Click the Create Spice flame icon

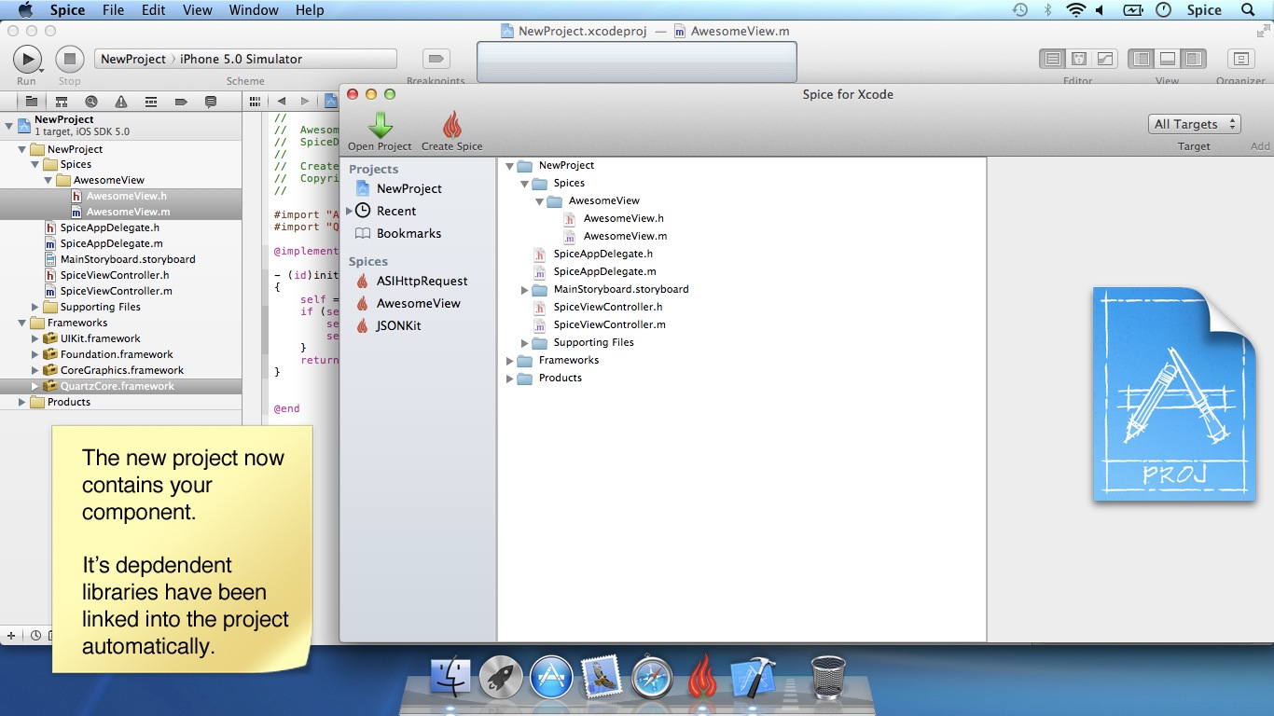(x=452, y=125)
